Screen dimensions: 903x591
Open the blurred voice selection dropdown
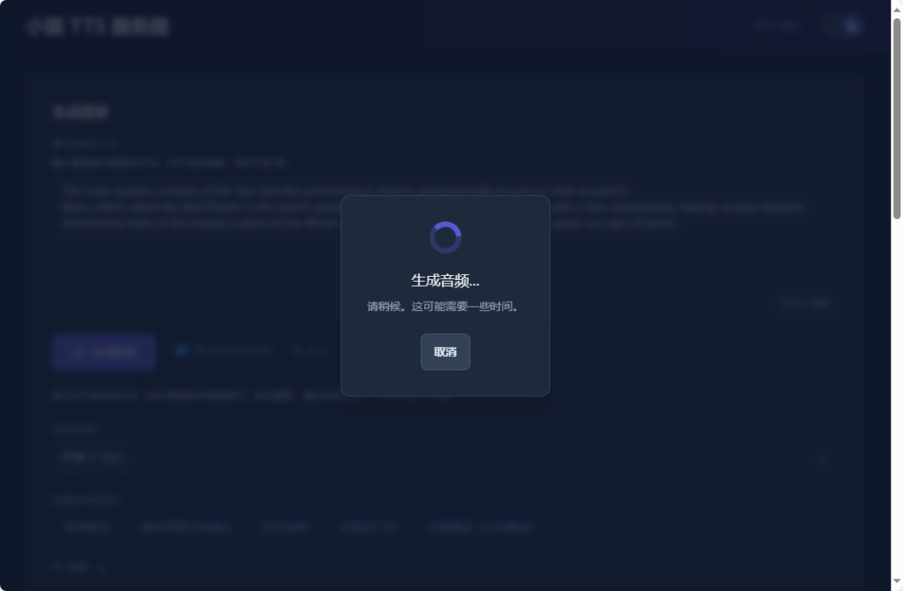pyautogui.click(x=445, y=458)
